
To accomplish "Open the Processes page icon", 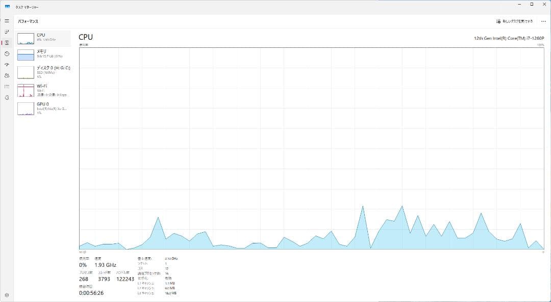I will coord(7,32).
